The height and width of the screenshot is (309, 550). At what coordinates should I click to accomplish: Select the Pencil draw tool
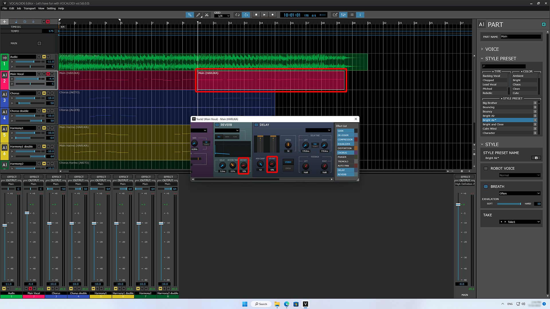198,15
